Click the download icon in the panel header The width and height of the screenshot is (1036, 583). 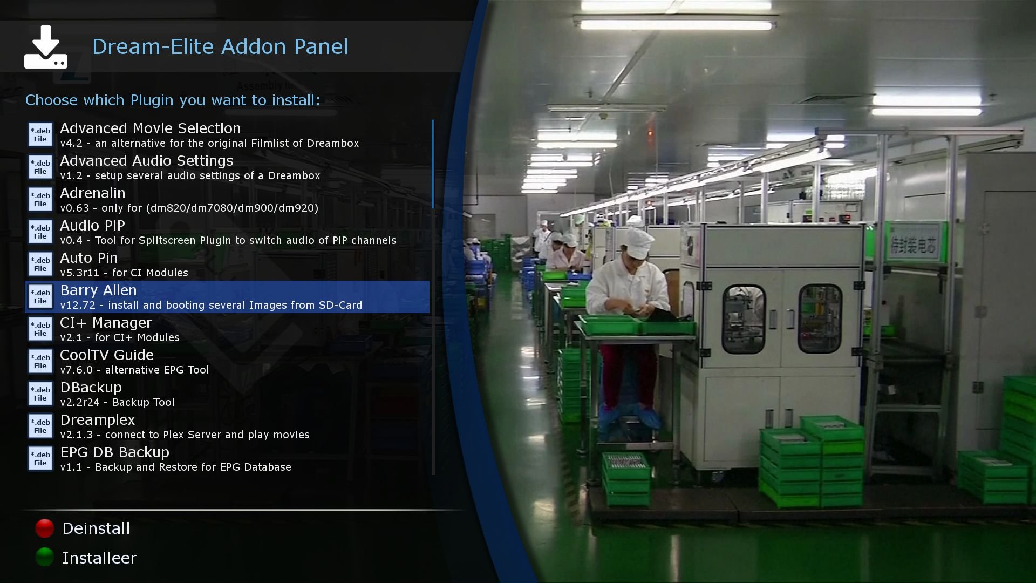[x=46, y=48]
